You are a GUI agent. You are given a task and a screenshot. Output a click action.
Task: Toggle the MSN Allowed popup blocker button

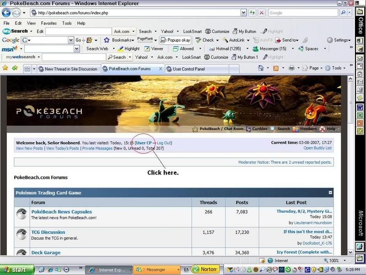[x=183, y=49]
